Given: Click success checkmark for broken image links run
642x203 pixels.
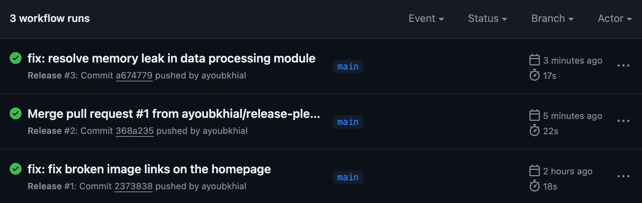Looking at the screenshot, I should point(16,169).
